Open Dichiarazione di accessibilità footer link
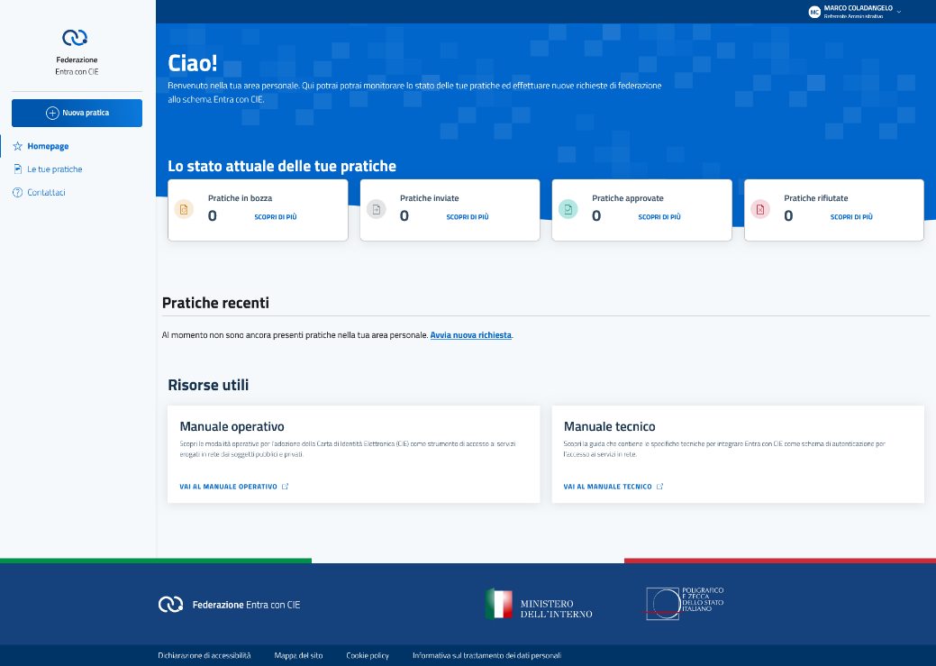Image resolution: width=936 pixels, height=666 pixels. click(x=204, y=655)
